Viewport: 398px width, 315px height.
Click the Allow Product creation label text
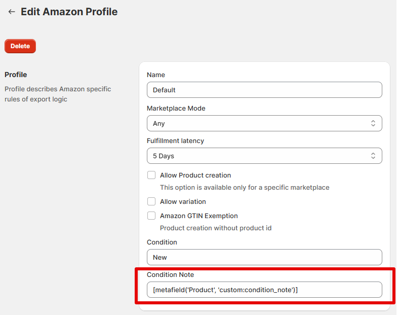point(195,175)
